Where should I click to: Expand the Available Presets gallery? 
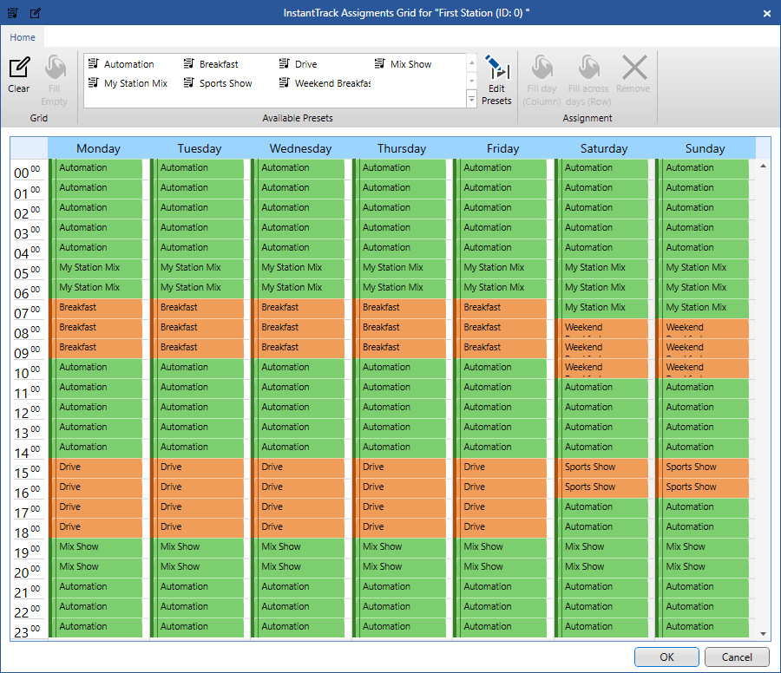(x=472, y=99)
